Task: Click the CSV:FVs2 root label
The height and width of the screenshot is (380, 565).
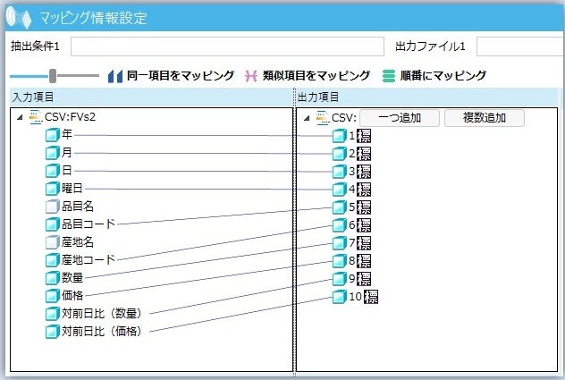Action: coord(71,117)
